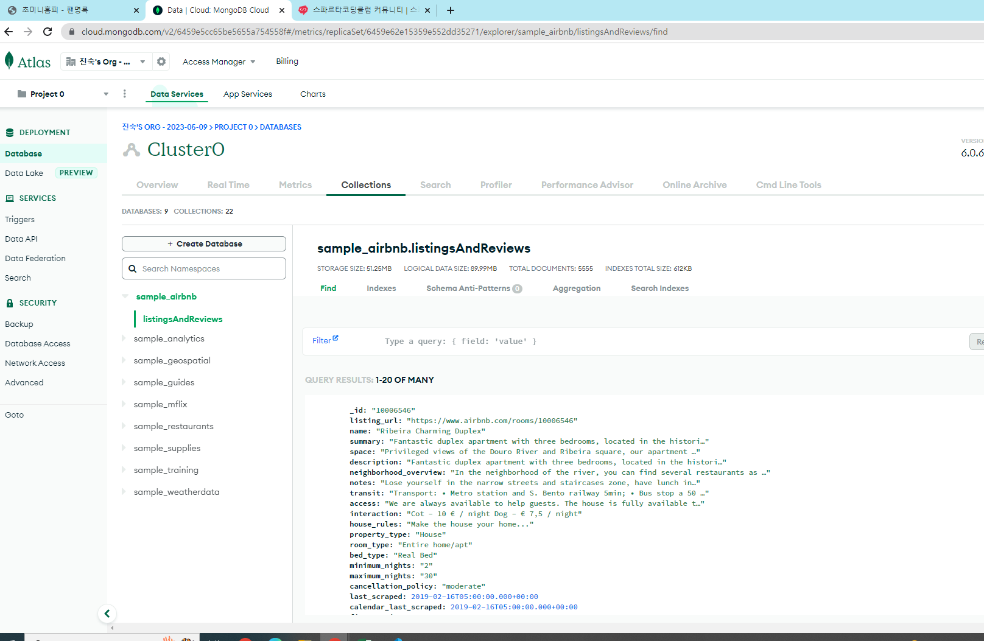Click the "Ribeira Charming Duplex" name value

click(x=430, y=431)
